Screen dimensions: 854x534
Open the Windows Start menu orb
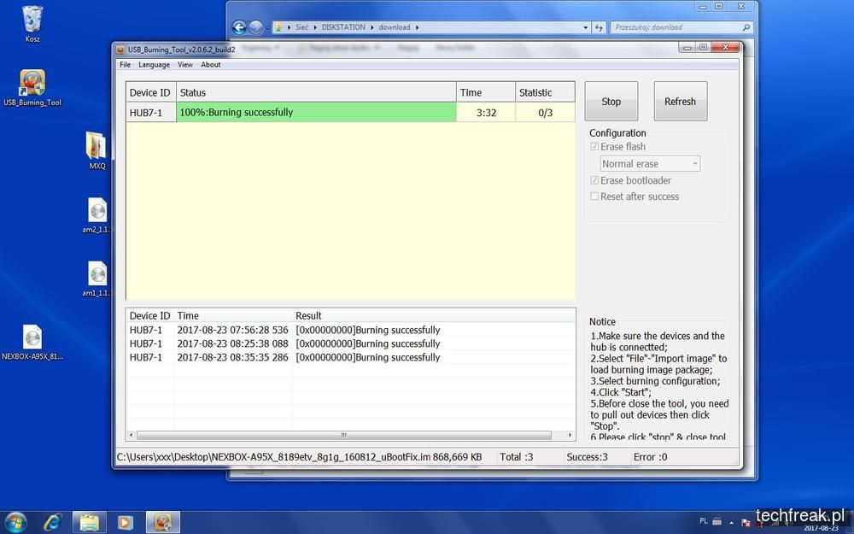click(x=15, y=523)
